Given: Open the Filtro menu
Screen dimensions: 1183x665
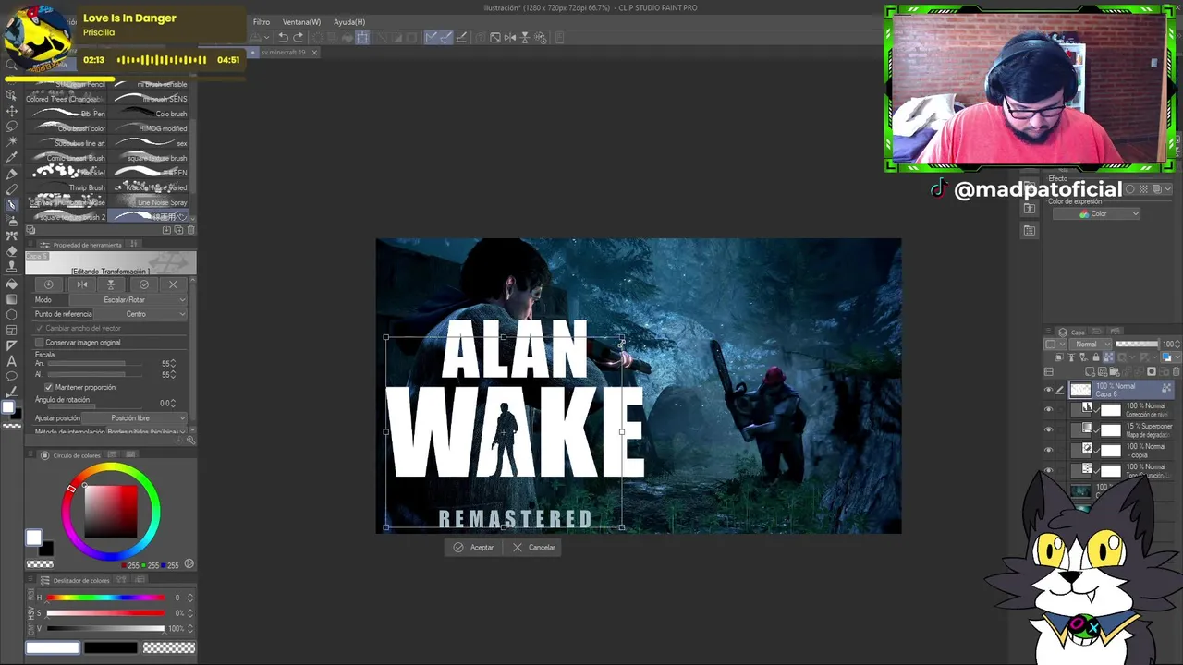Looking at the screenshot, I should click(262, 22).
